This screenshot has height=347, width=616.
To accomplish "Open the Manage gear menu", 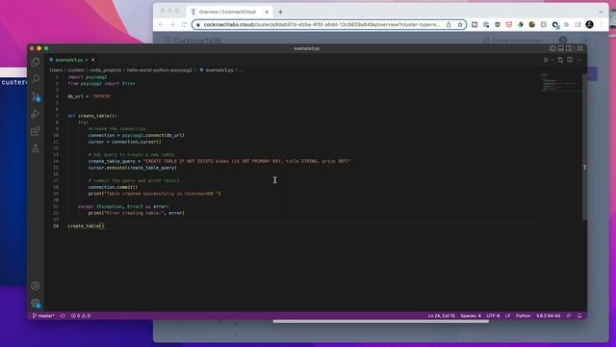I will click(36, 304).
